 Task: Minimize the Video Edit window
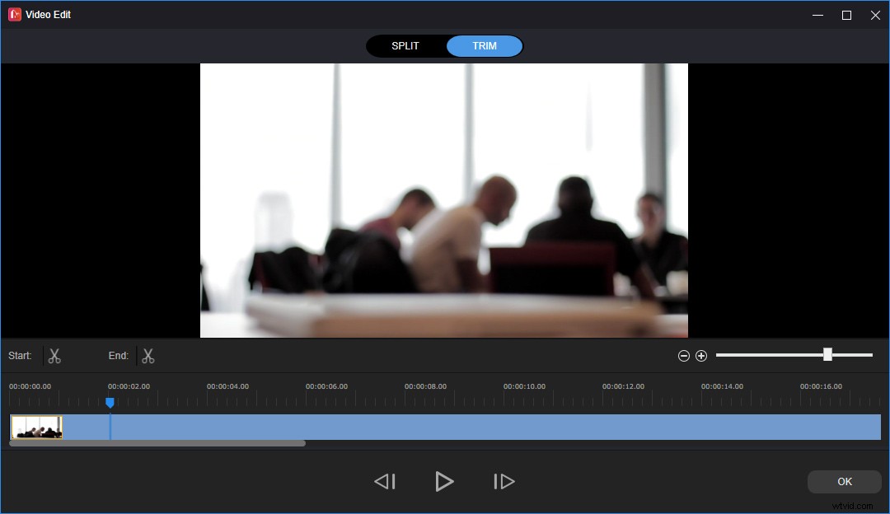point(817,14)
